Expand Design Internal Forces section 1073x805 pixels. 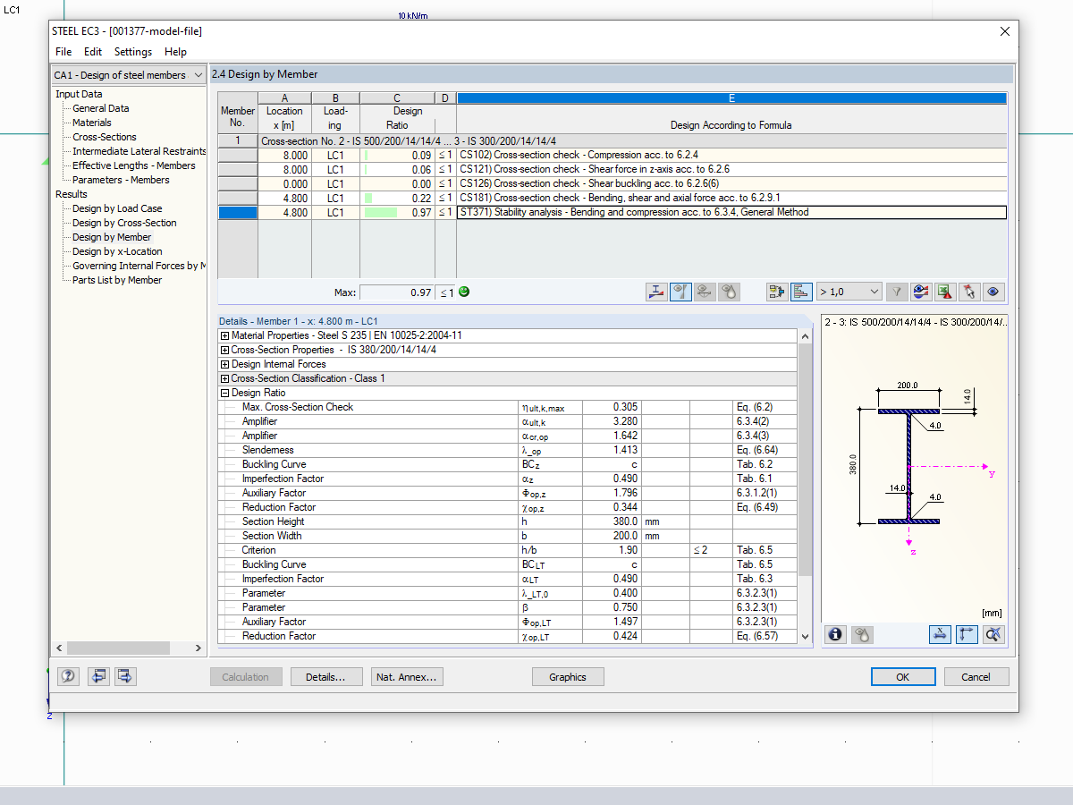point(224,364)
